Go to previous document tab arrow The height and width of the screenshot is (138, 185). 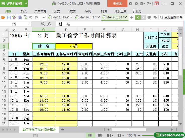tap(138, 17)
